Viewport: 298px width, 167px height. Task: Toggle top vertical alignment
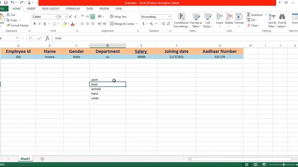82,17
